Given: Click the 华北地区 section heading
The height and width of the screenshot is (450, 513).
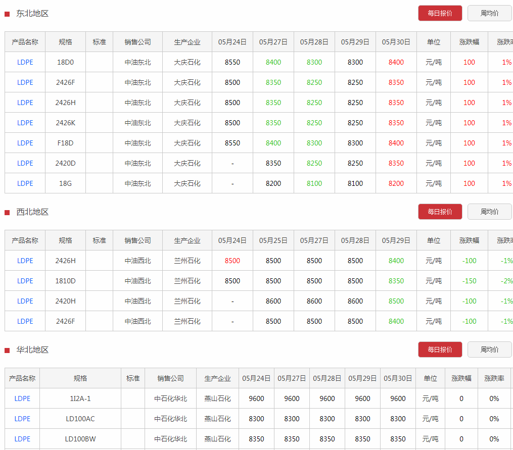Looking at the screenshot, I should (x=32, y=351).
